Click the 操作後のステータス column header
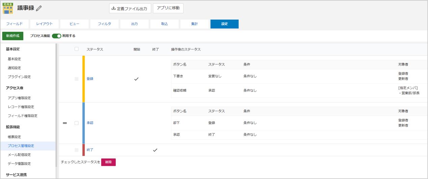Viewport: 428px width, 179px height. click(186, 49)
